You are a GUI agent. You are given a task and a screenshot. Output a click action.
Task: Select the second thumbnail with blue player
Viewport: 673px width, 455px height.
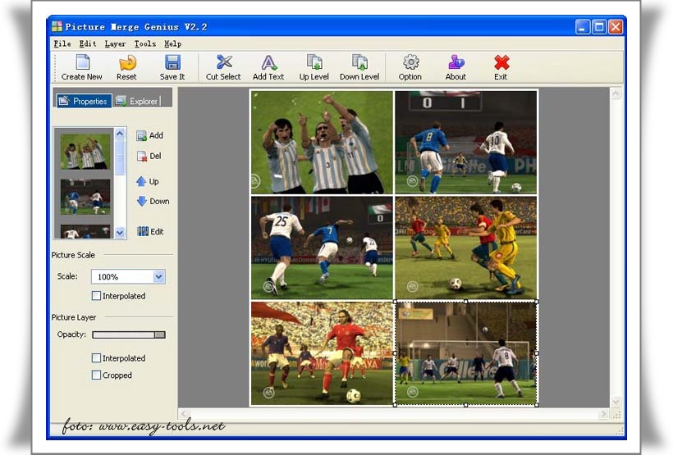[x=85, y=197]
